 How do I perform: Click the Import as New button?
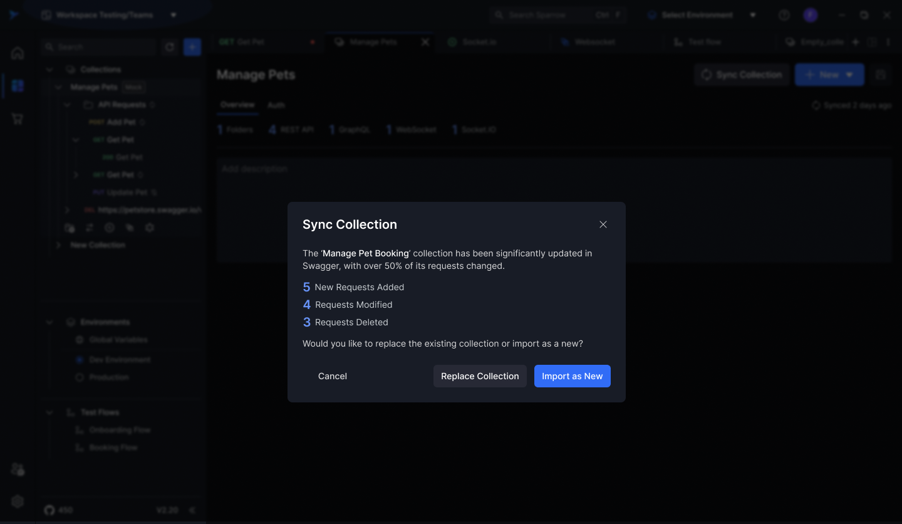point(572,376)
